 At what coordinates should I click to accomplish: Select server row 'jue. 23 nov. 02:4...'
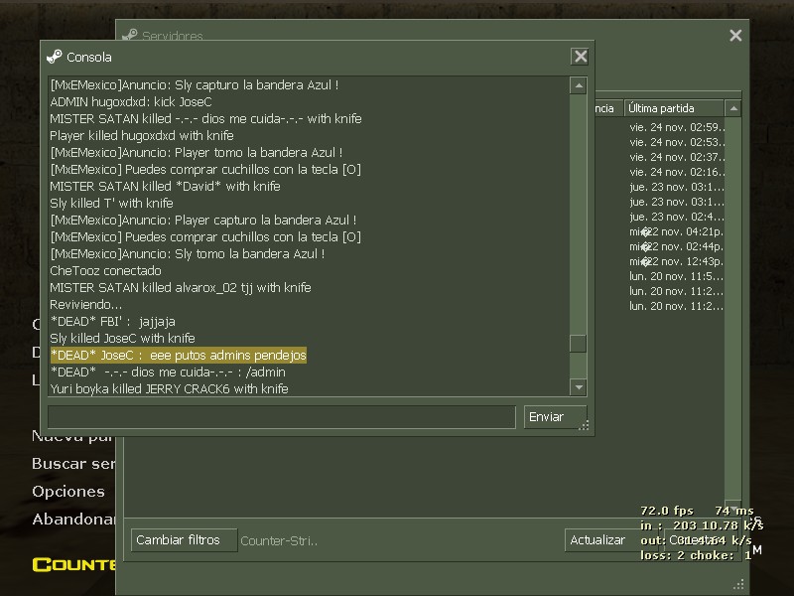click(677, 217)
